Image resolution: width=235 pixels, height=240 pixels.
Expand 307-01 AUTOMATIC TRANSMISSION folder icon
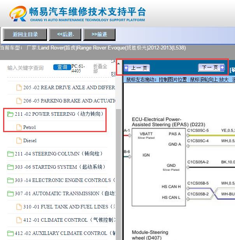11,194
